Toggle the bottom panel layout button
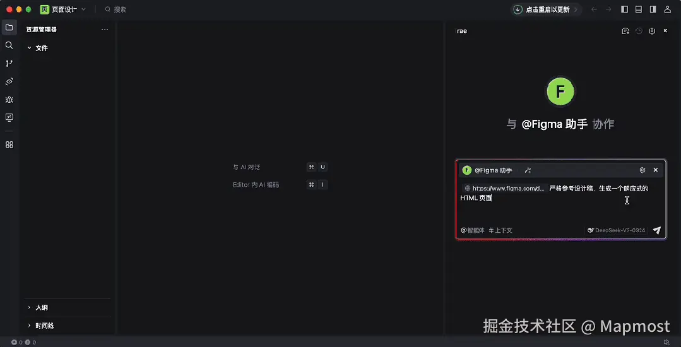The height and width of the screenshot is (347, 681). point(639,9)
